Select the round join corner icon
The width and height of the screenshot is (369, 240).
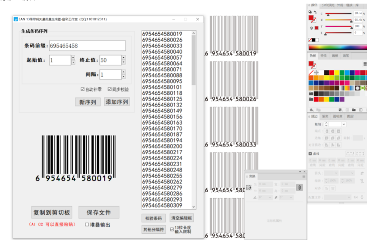[x=333, y=138]
